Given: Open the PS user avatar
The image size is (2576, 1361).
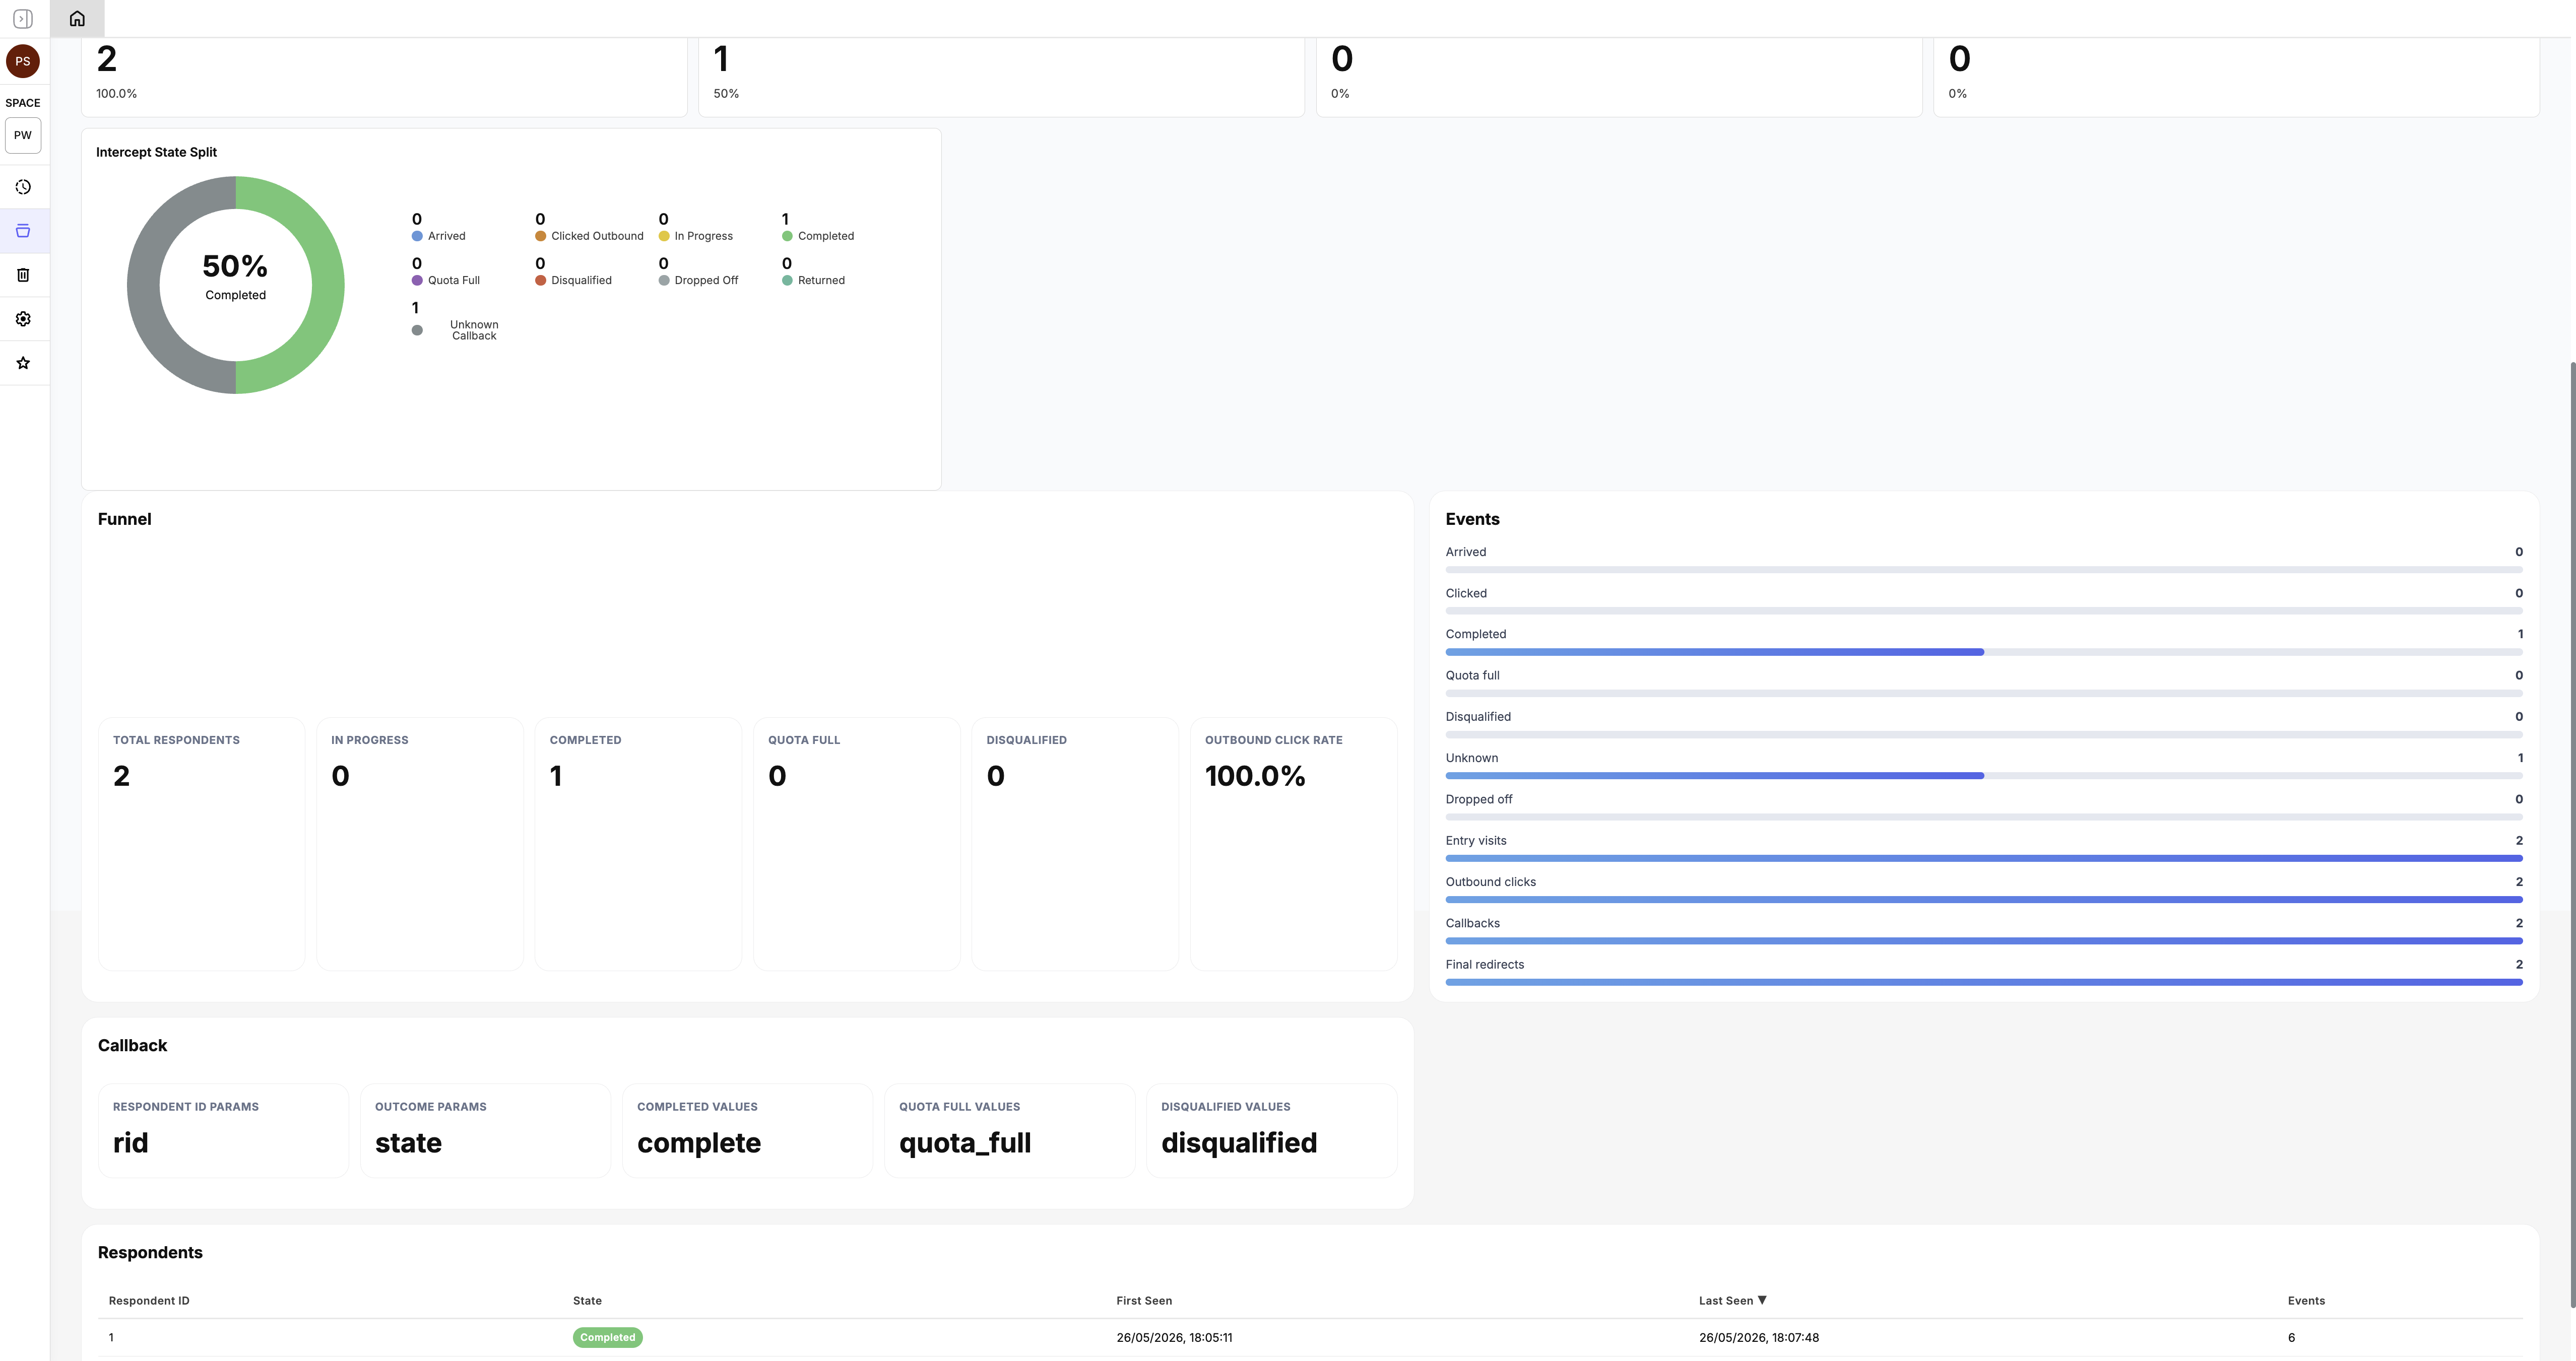Looking at the screenshot, I should pos(23,61).
